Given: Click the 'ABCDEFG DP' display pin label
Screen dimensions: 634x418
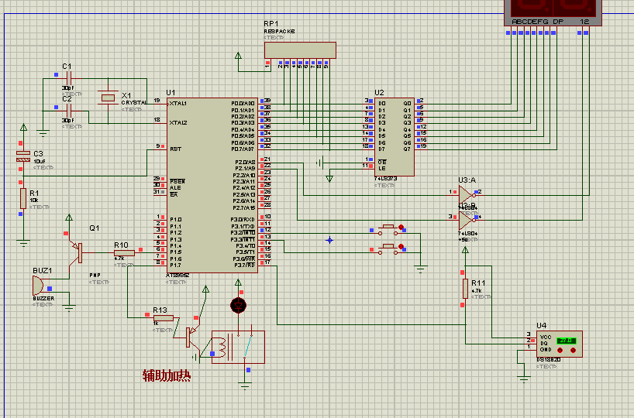Looking at the screenshot, I should (x=538, y=22).
